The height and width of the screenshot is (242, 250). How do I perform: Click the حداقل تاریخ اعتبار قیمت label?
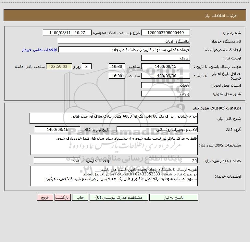(227, 76)
